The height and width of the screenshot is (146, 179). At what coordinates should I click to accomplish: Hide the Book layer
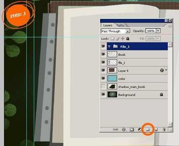[103, 54]
